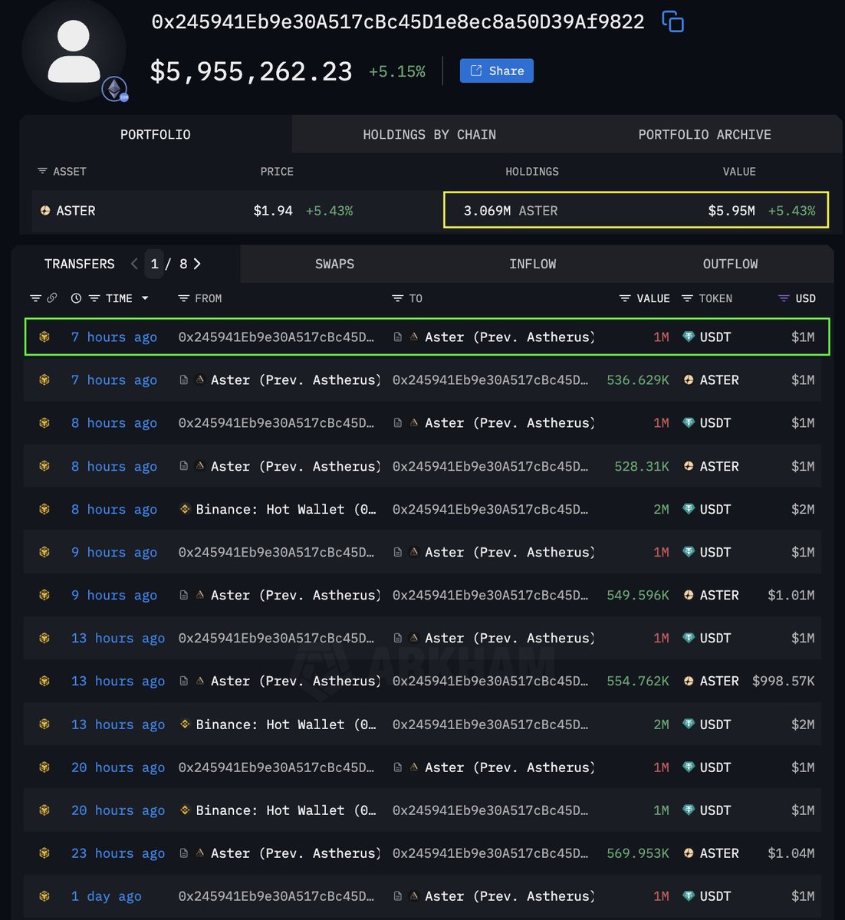
Task: Copy the wallet address using the copy icon
Action: pos(672,21)
